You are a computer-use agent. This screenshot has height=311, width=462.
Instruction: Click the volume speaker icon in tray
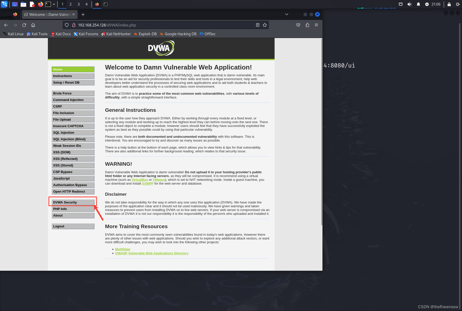click(410, 4)
